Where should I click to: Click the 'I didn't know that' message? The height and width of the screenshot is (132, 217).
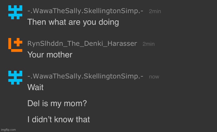[59, 120]
